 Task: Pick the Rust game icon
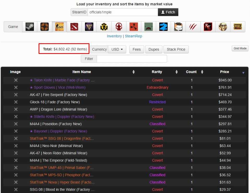pyautogui.click(x=134, y=27)
